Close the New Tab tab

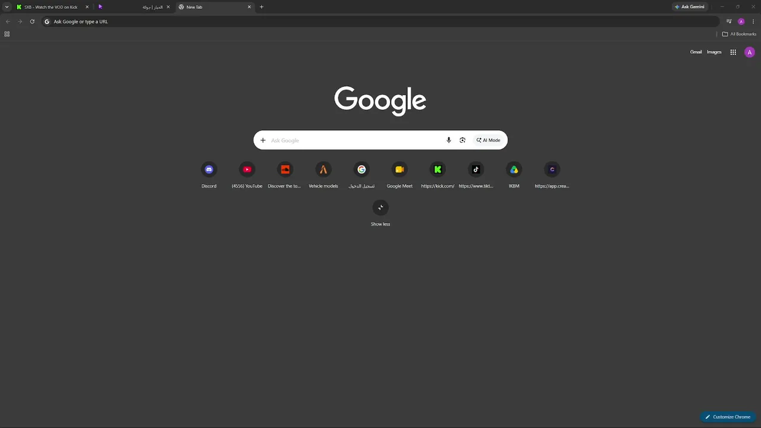(249, 7)
